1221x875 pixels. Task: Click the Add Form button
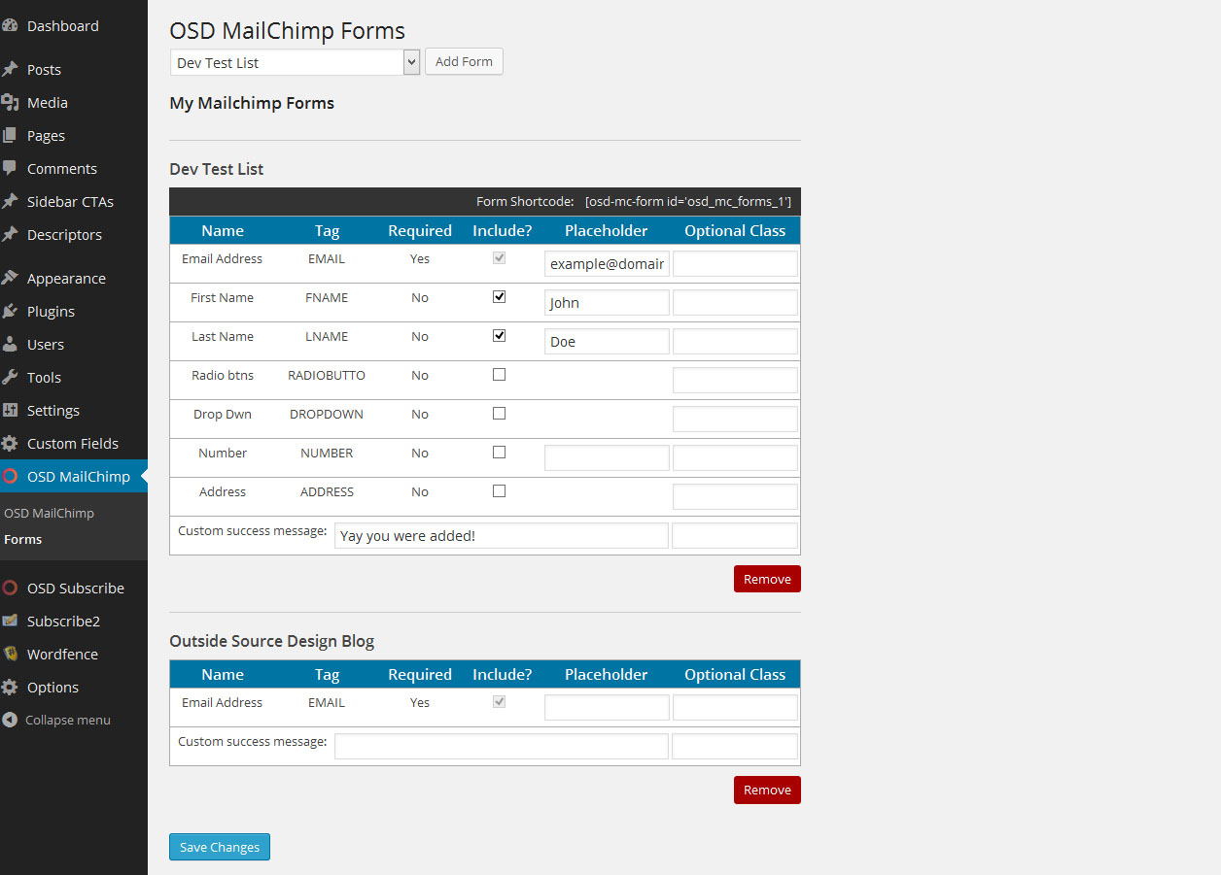pyautogui.click(x=464, y=61)
